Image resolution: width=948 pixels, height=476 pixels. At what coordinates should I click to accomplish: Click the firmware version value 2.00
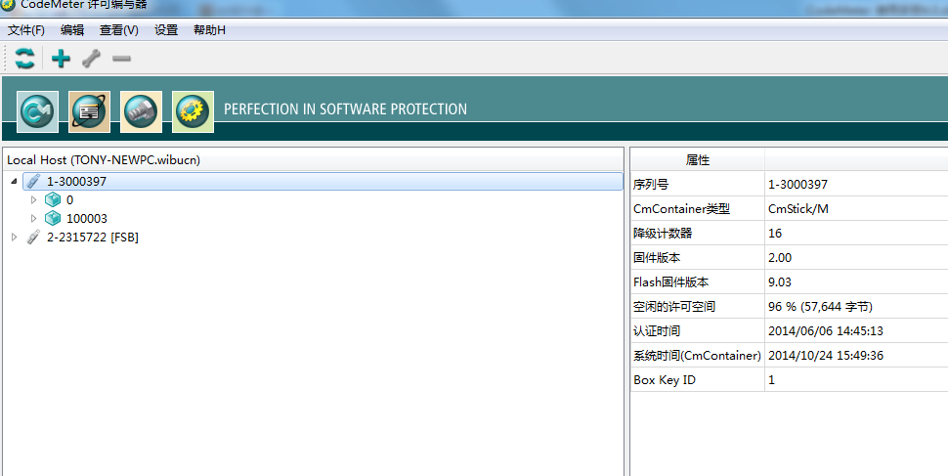click(780, 258)
